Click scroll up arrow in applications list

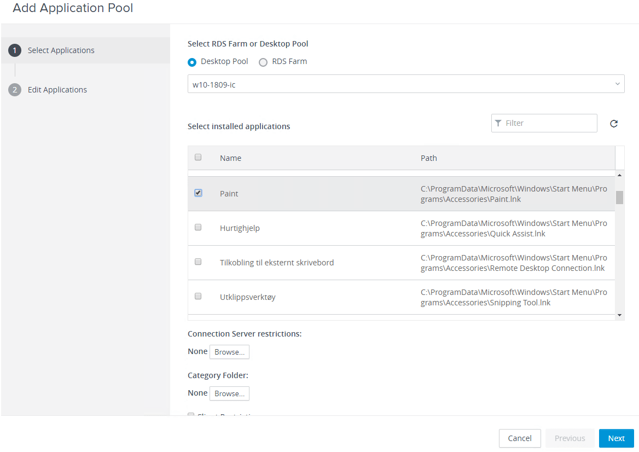(x=619, y=175)
